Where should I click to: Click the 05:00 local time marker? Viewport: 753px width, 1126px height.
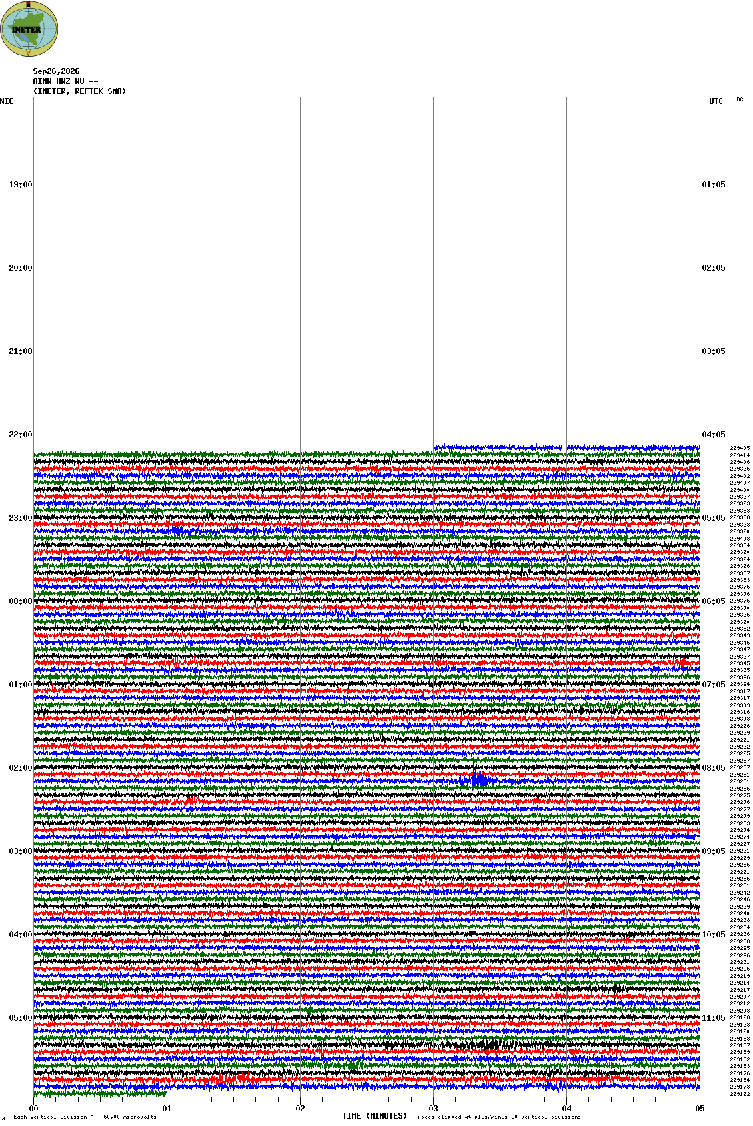click(20, 1018)
